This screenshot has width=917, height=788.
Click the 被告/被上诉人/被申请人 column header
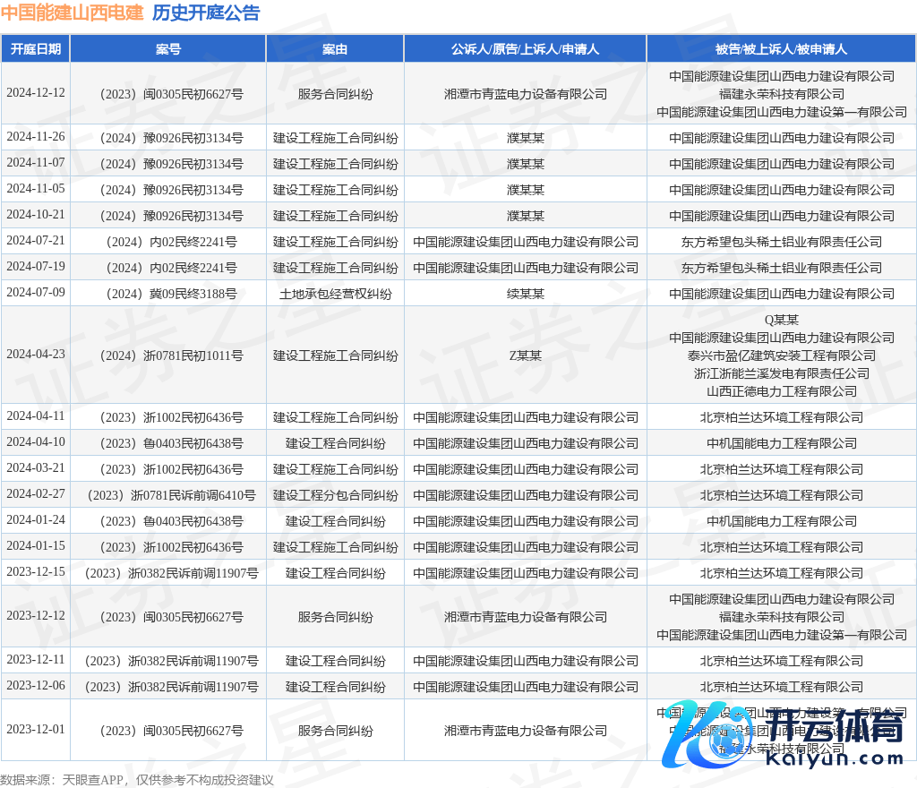781,49
